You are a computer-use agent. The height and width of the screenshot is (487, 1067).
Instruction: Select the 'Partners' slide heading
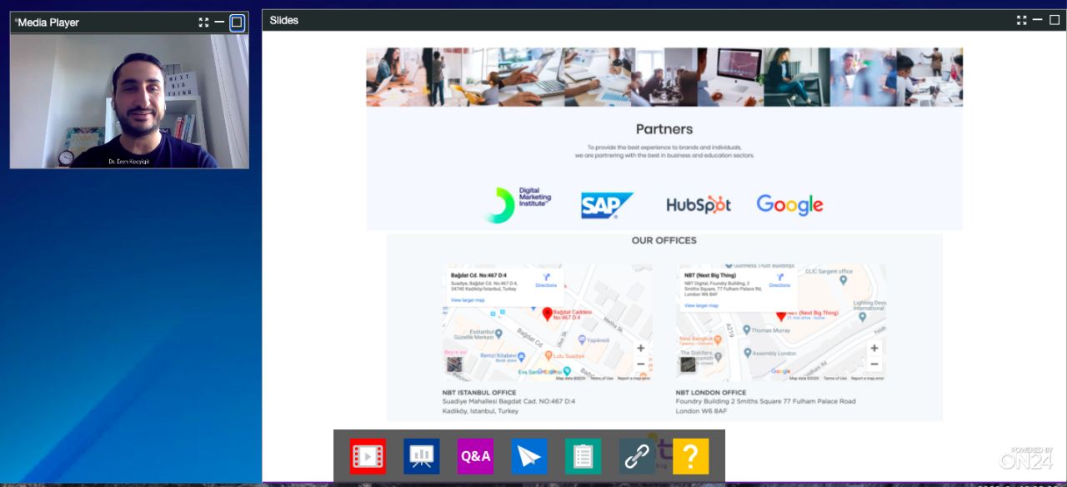(x=664, y=129)
